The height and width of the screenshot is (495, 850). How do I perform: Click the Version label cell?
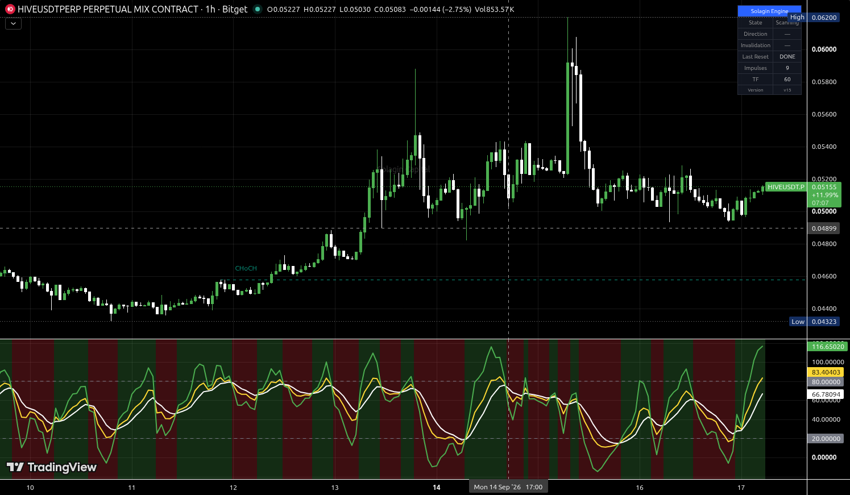756,90
